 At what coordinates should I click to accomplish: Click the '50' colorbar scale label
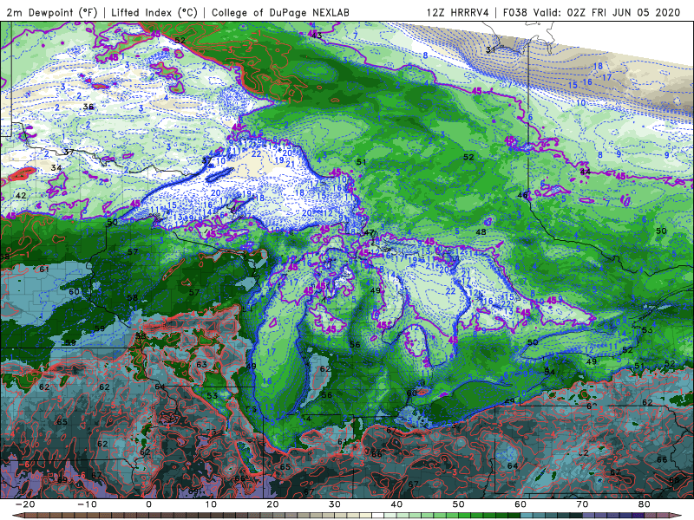tap(459, 504)
